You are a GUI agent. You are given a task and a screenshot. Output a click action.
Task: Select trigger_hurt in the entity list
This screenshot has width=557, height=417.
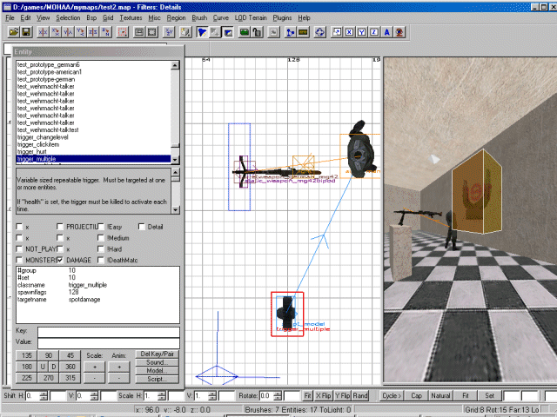tap(32, 151)
